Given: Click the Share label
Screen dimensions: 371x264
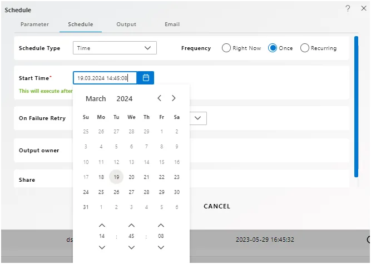Looking at the screenshot, I should pos(27,180).
